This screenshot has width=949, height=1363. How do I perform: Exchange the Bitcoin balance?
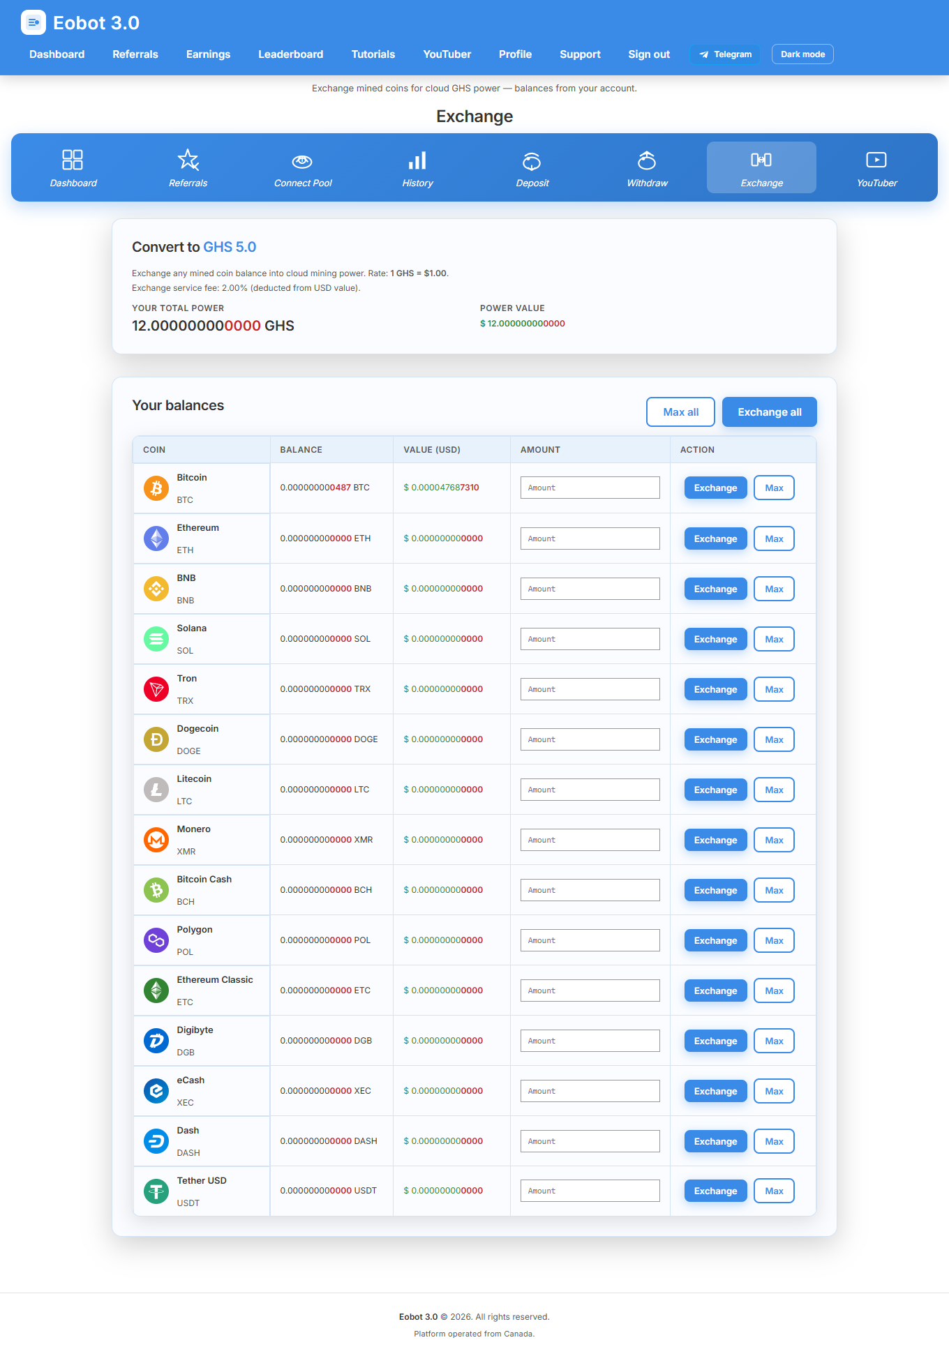(715, 488)
